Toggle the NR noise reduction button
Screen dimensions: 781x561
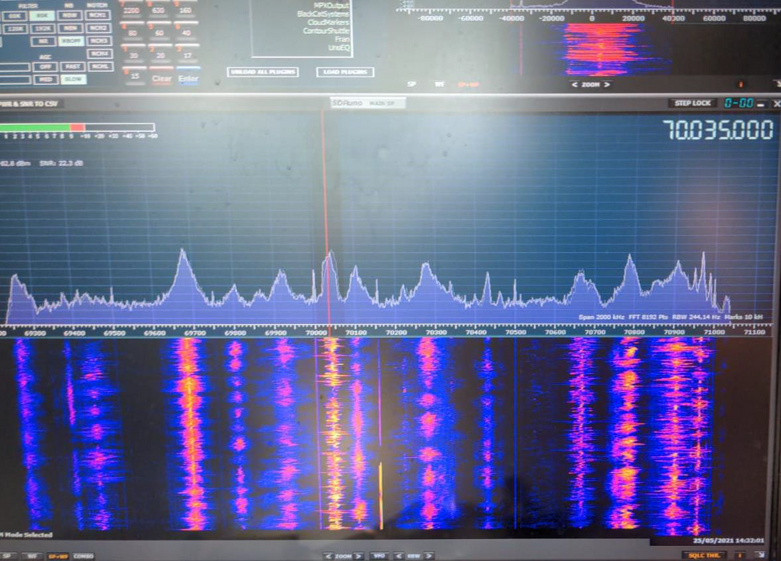coord(43,42)
